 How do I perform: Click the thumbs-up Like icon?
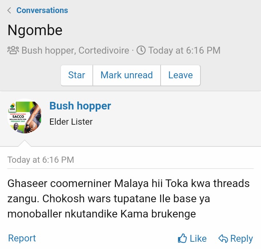pos(182,238)
